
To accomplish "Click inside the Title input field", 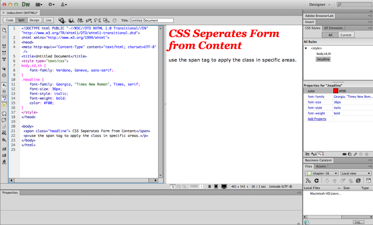I will point(152,20).
